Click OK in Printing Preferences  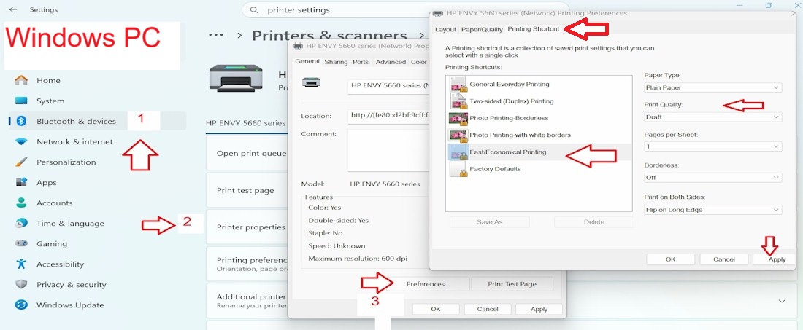coord(670,259)
